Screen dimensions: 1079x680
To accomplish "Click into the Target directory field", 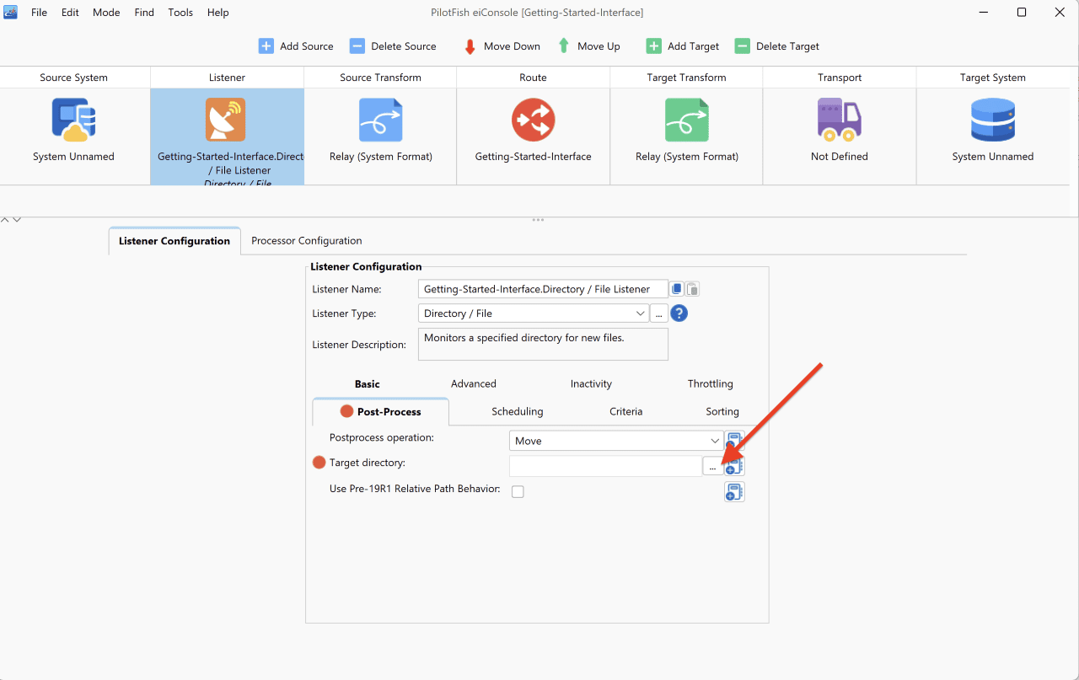I will coord(605,466).
